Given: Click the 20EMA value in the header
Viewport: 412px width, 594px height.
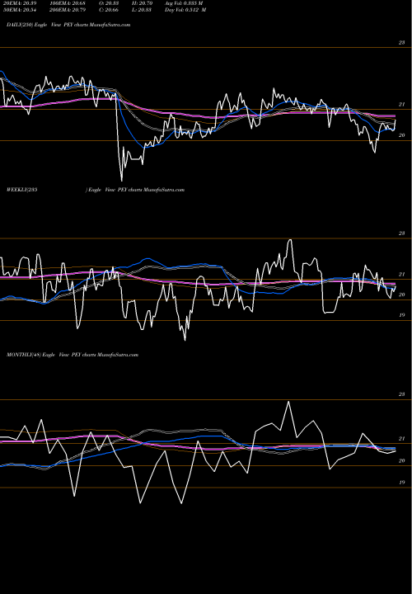Looking at the screenshot, I should (x=18, y=3).
